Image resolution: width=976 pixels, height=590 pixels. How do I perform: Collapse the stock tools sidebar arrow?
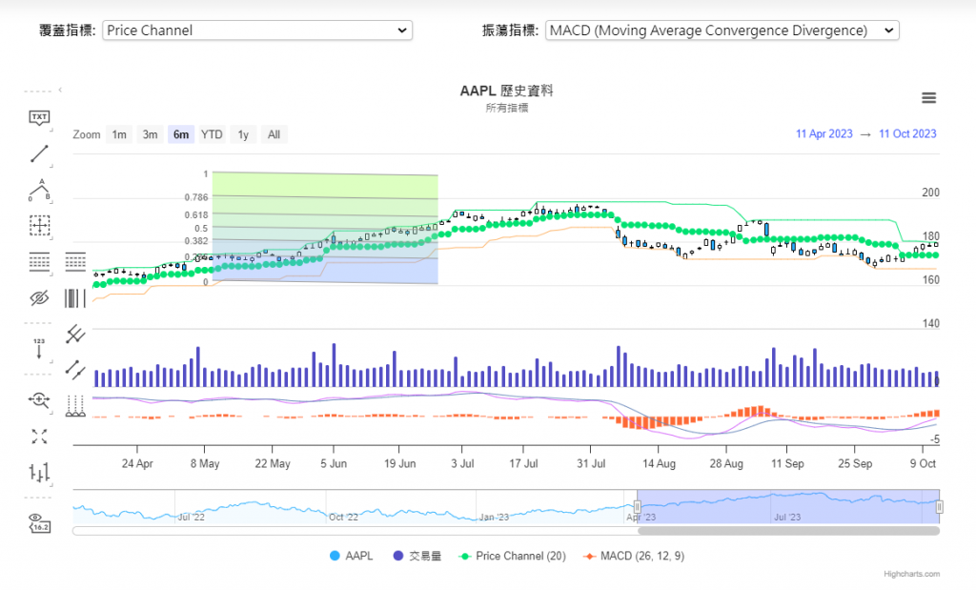(x=60, y=91)
